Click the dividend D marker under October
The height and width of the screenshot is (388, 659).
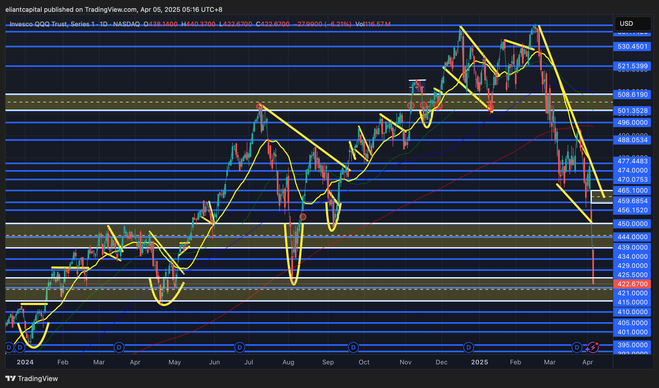click(x=353, y=347)
